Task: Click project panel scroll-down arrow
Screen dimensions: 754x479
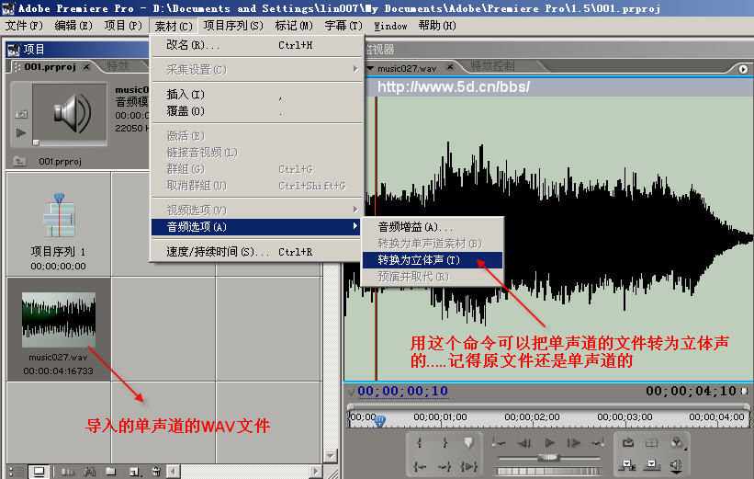Action: tap(331, 455)
